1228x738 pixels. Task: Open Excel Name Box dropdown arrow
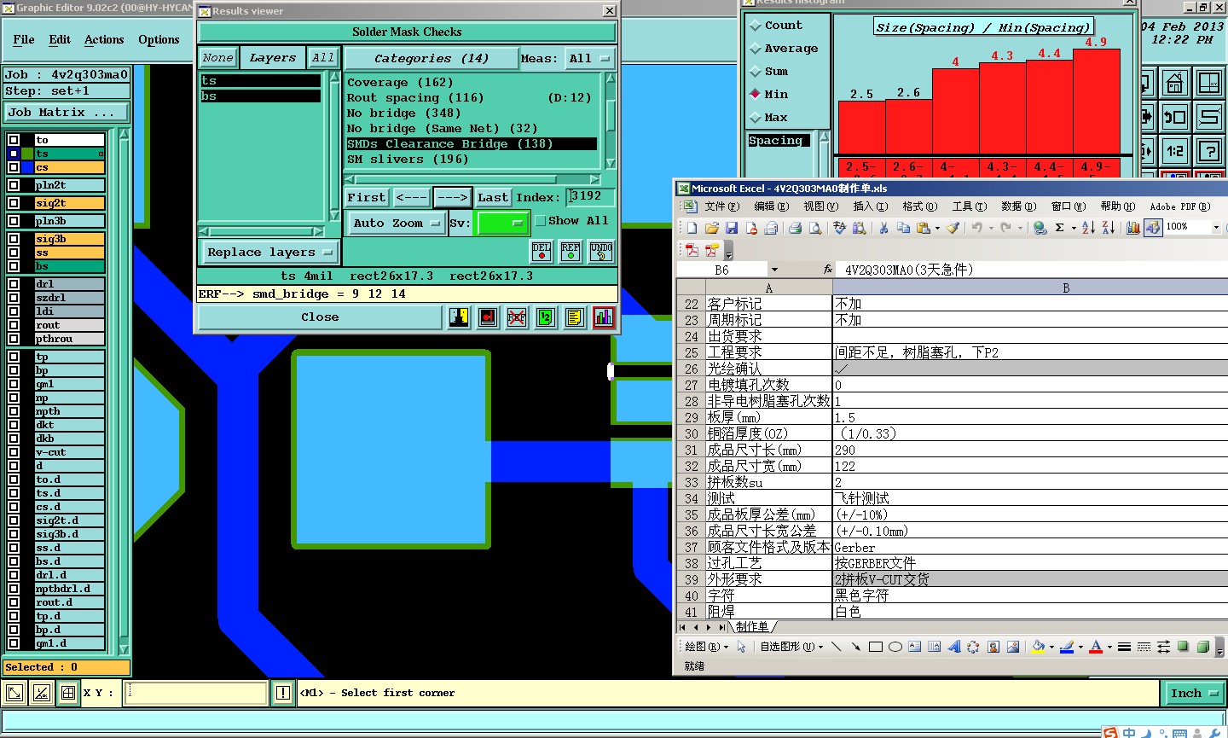(x=774, y=270)
